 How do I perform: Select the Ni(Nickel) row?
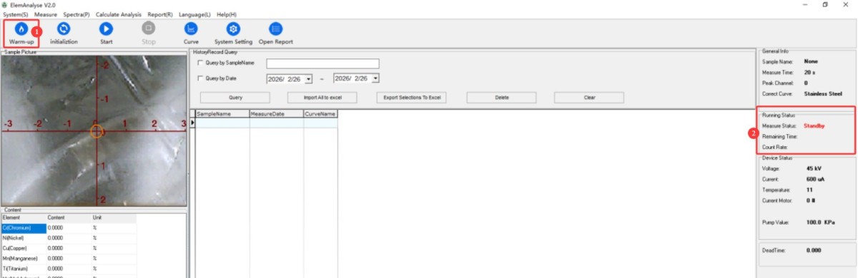[69, 237]
